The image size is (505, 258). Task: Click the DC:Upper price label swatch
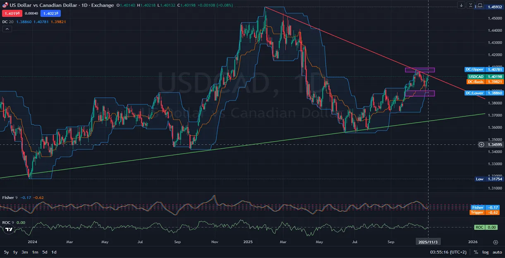(x=474, y=70)
